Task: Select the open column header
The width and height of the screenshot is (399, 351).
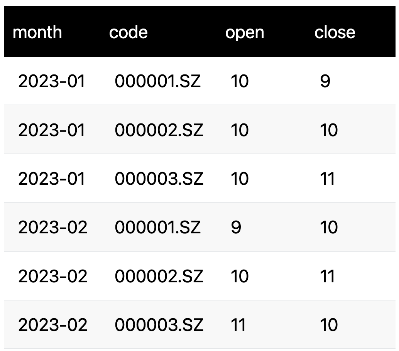Action: 245,32
